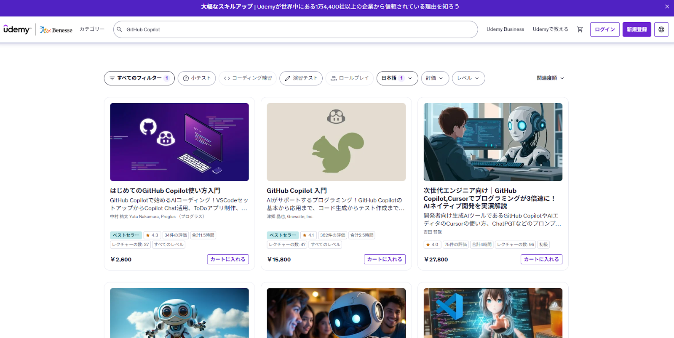Expand the 日本語 language dropdown
674x338 pixels.
[397, 78]
